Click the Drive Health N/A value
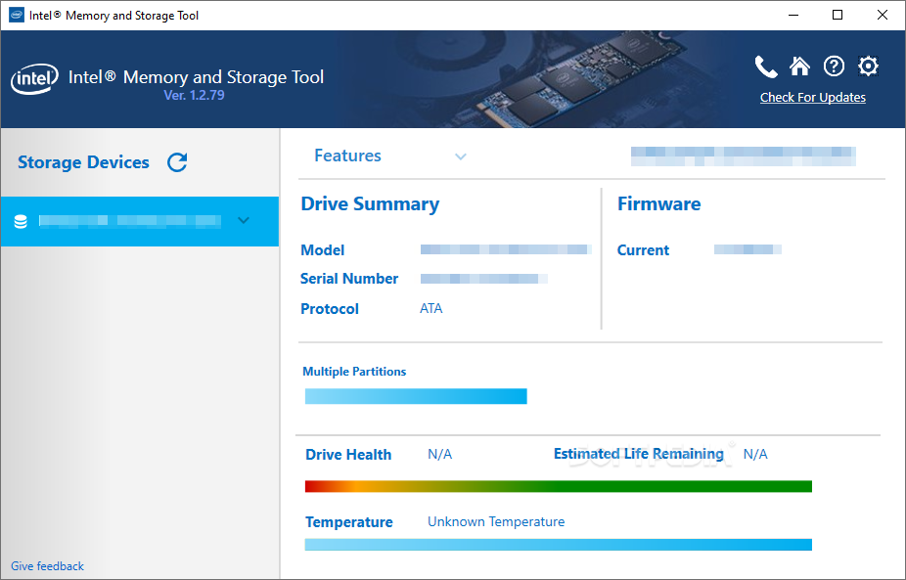The width and height of the screenshot is (906, 580). tap(439, 455)
